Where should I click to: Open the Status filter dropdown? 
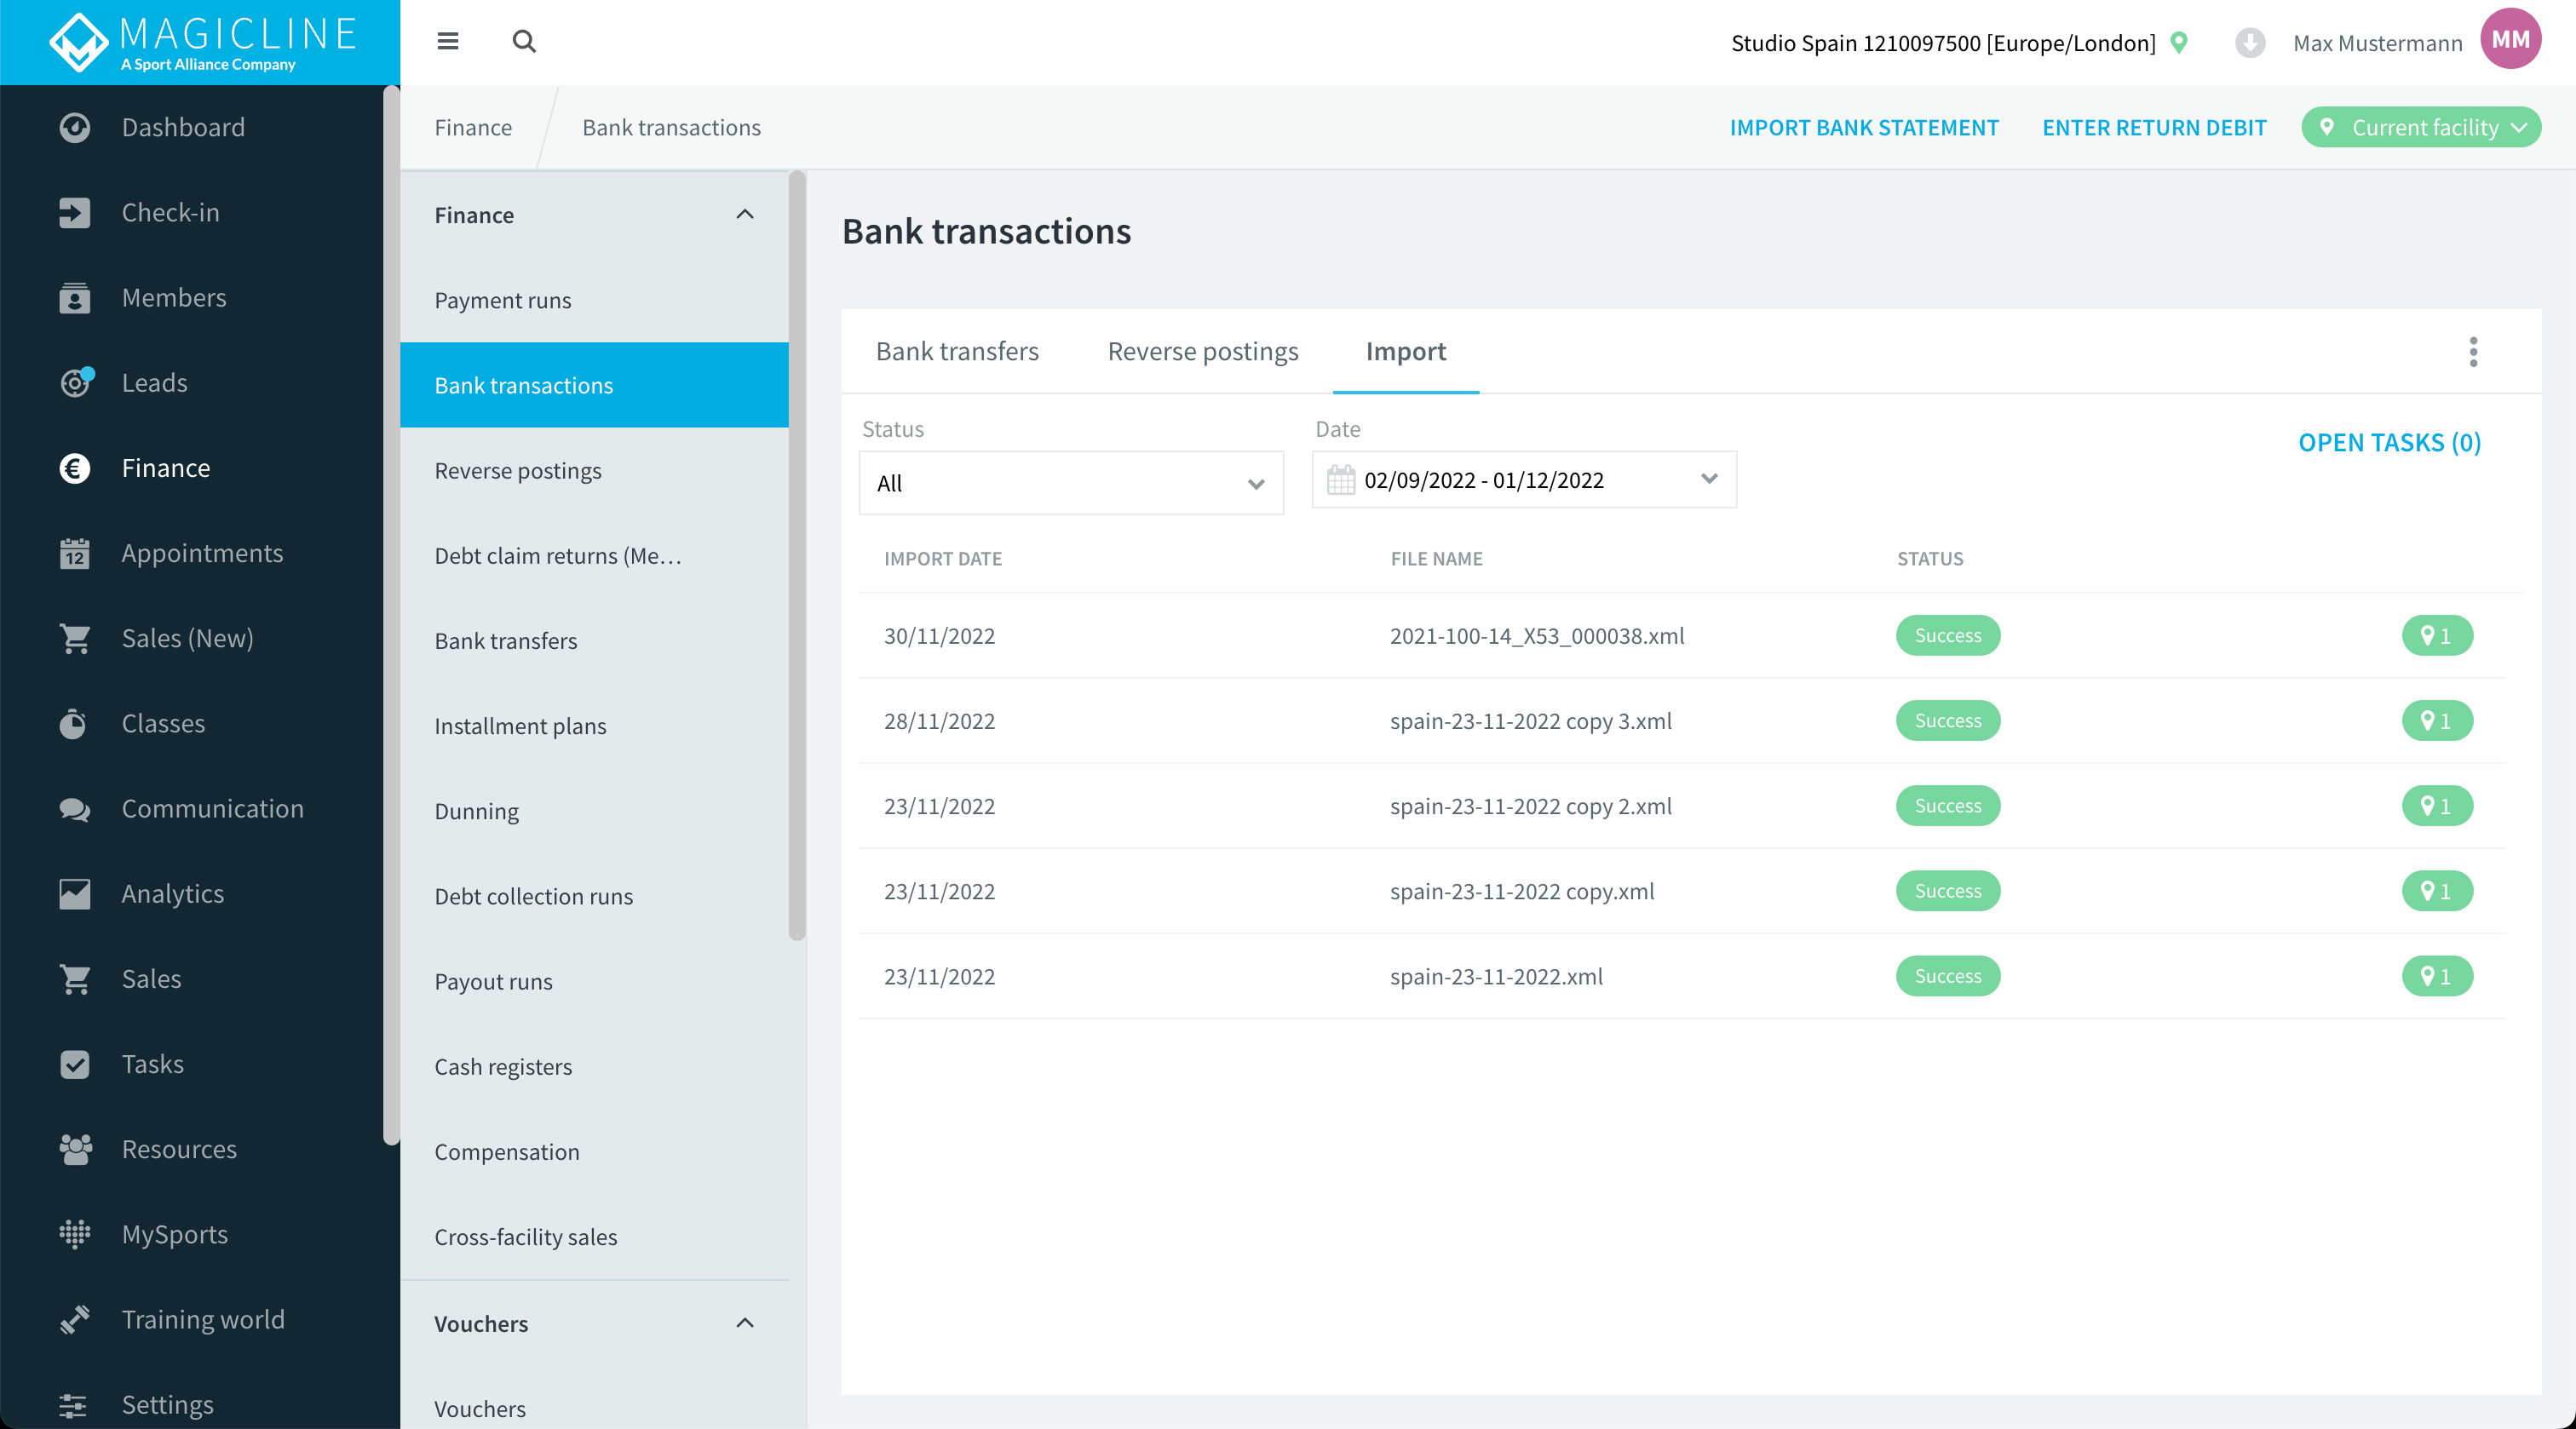click(1071, 483)
